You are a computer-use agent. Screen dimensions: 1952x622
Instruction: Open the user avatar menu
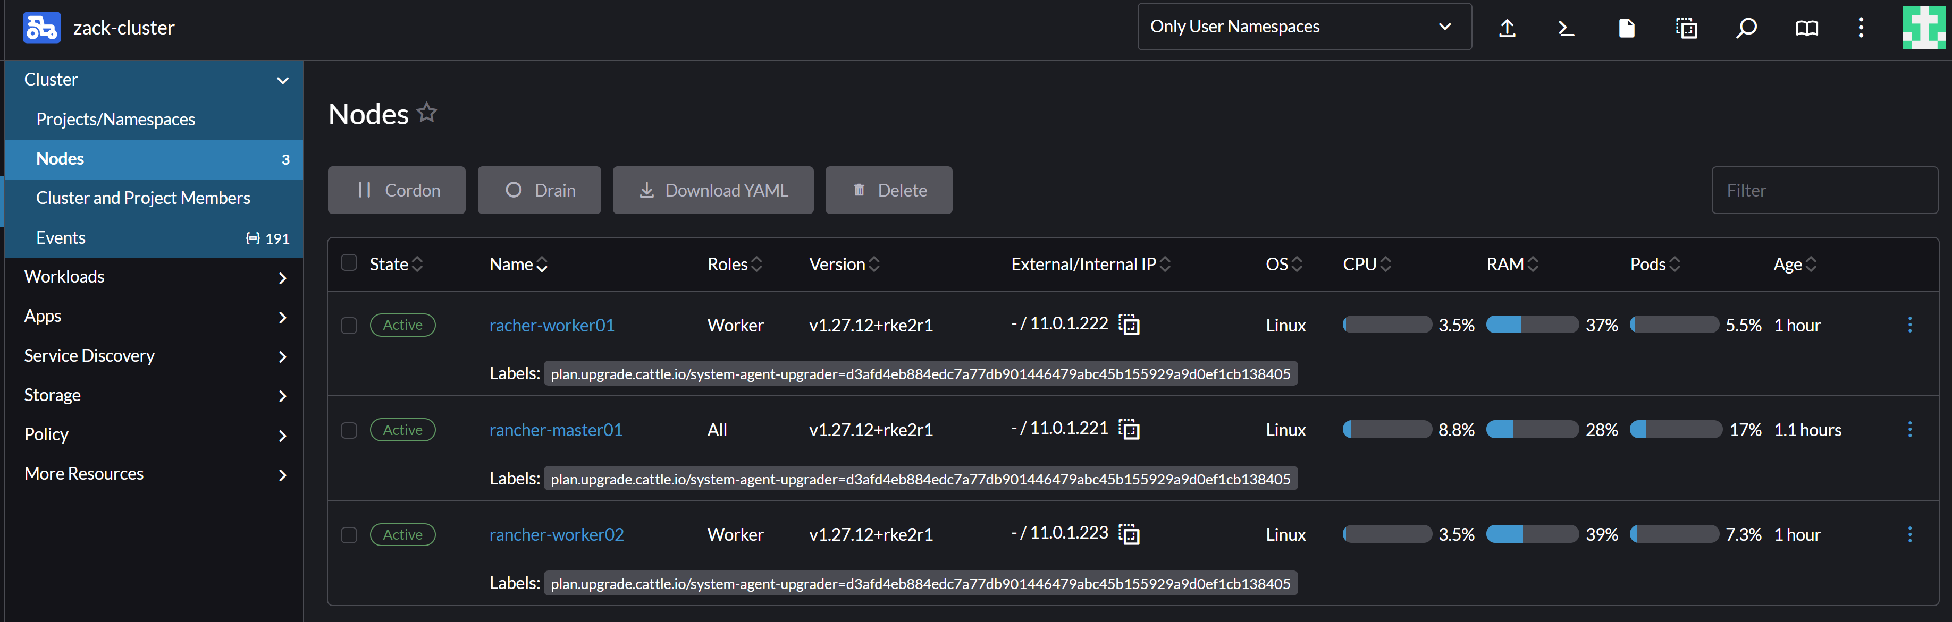coord(1924,28)
